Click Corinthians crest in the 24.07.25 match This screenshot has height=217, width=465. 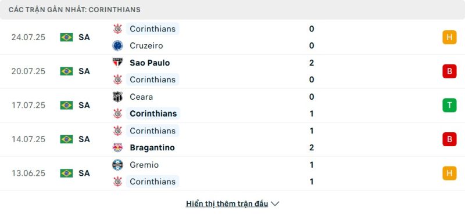(x=118, y=28)
